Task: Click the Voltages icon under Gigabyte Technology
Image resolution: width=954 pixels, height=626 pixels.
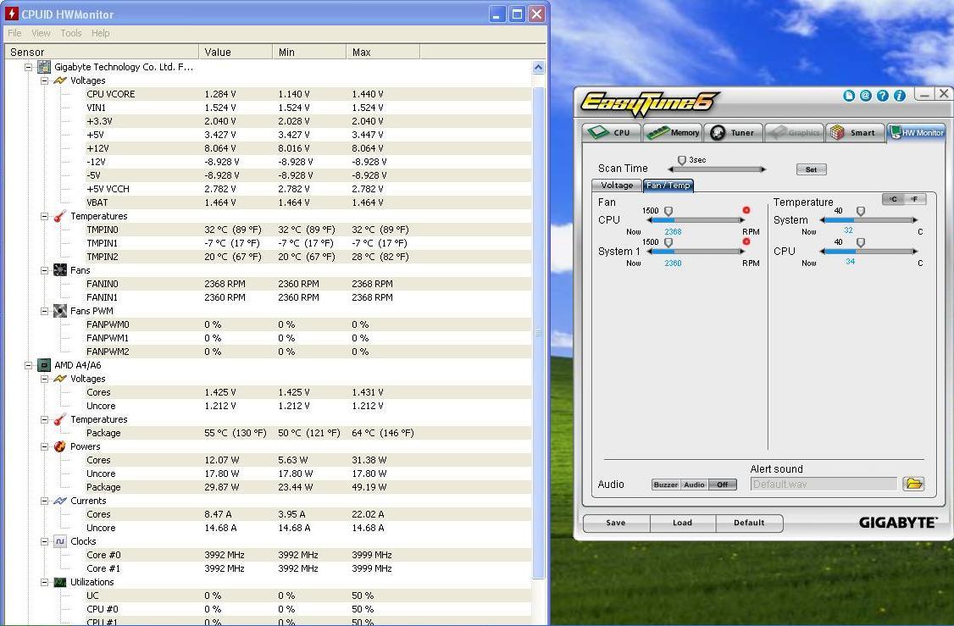Action: [x=59, y=80]
